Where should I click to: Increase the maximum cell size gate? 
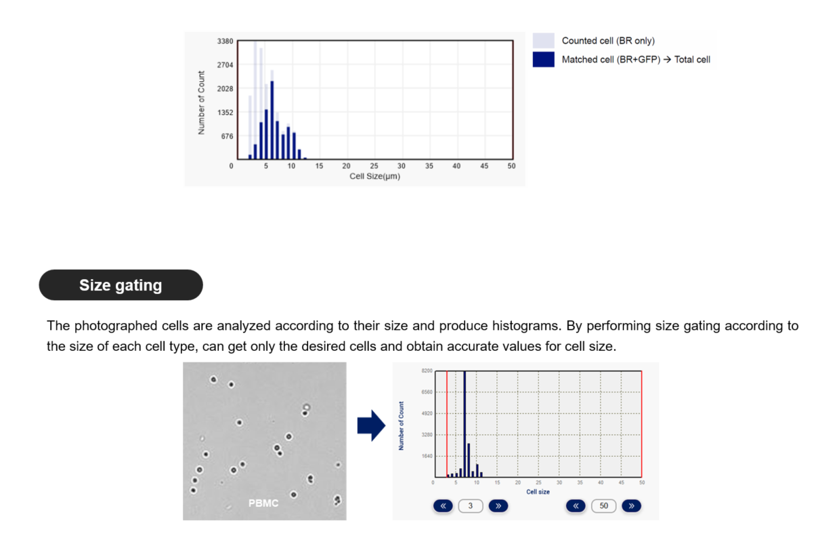pos(631,505)
